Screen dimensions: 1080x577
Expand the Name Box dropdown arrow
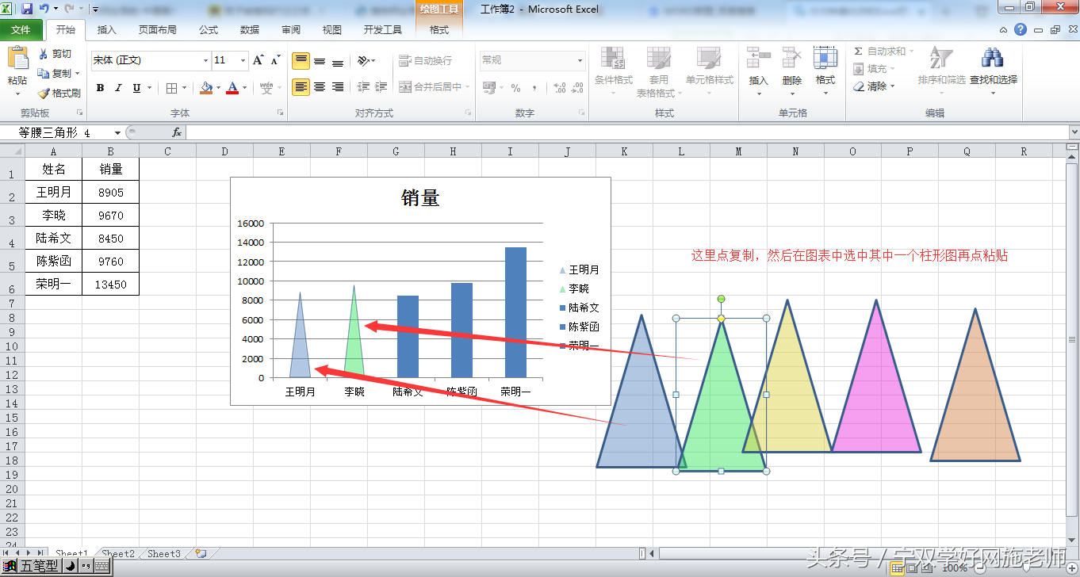pos(118,132)
